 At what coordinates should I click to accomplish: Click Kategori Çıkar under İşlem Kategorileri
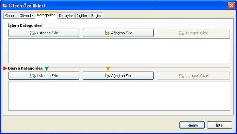click(193, 33)
